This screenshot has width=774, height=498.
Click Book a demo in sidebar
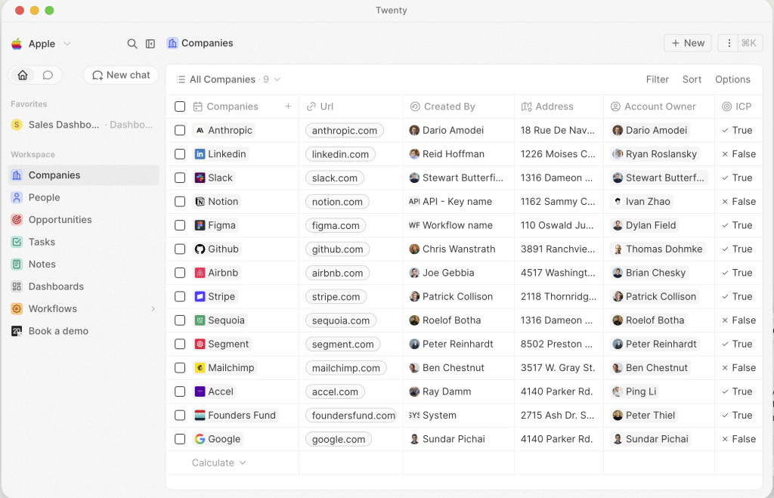(83, 331)
